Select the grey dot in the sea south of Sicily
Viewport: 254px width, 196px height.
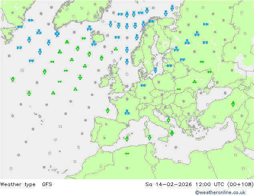(176, 147)
